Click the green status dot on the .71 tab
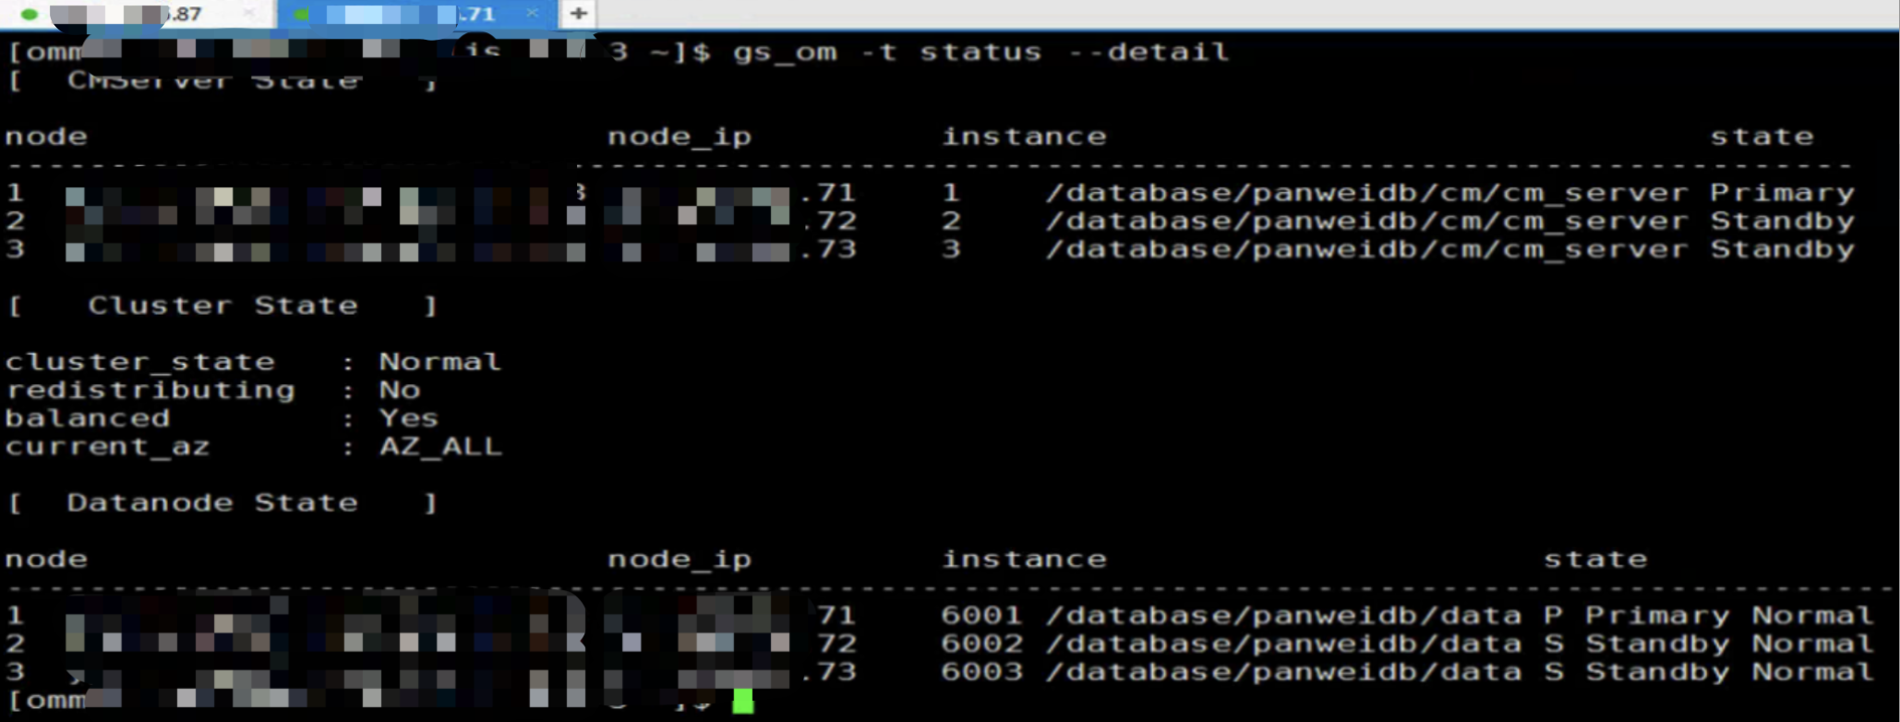This screenshot has height=722, width=1900. point(301,14)
